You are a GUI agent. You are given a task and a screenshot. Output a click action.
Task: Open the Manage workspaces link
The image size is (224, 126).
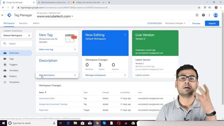pyautogui.click(x=96, y=75)
